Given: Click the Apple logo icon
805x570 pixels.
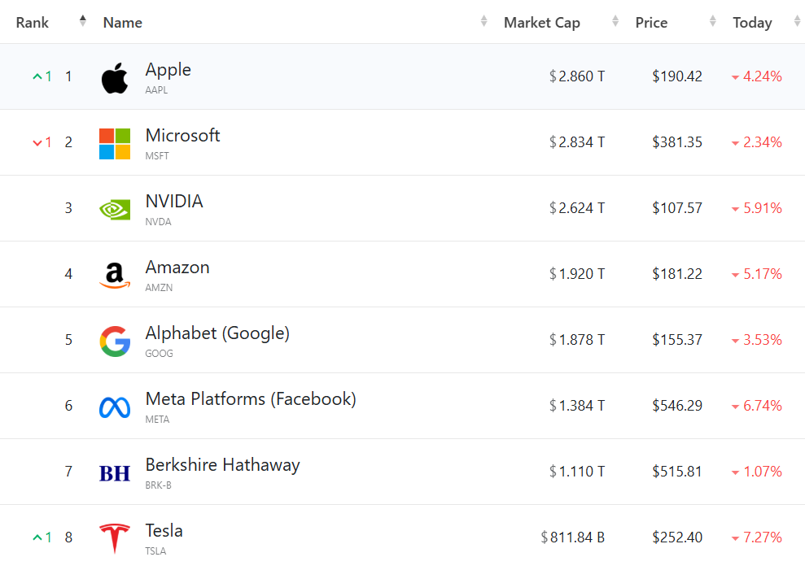Looking at the screenshot, I should click(115, 78).
